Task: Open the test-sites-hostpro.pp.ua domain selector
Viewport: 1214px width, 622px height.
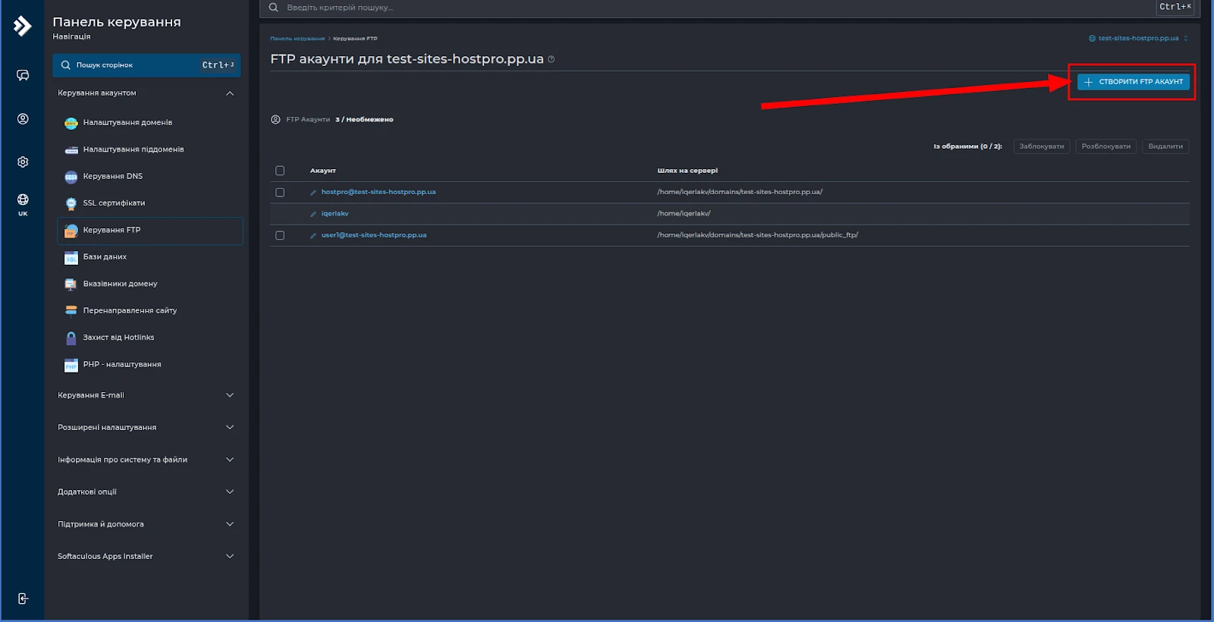Action: pyautogui.click(x=1137, y=38)
